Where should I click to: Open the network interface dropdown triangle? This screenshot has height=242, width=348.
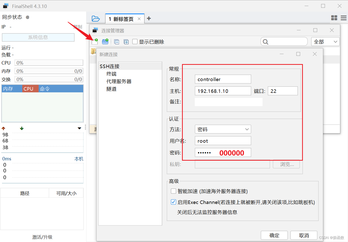pyautogui.click(x=79, y=128)
